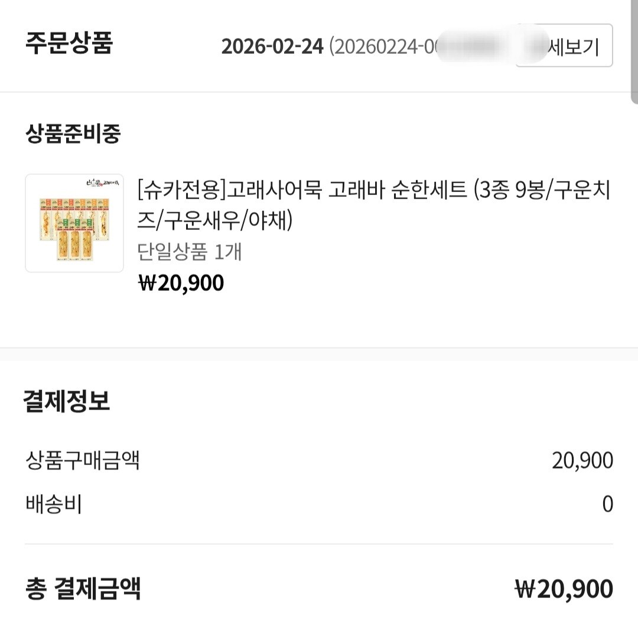This screenshot has width=638, height=624.
Task: Click the 배송비 label
Action: pos(53,505)
